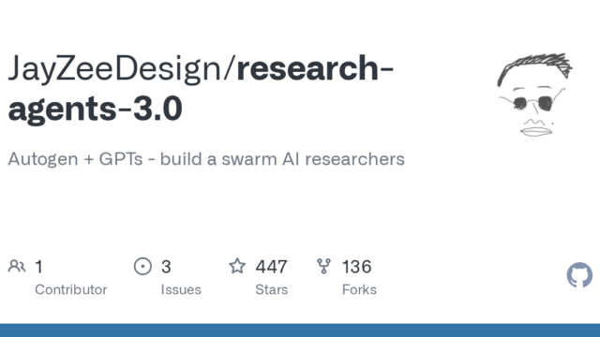Click the Issues circle icon
This screenshot has width=600, height=337.
pyautogui.click(x=142, y=266)
